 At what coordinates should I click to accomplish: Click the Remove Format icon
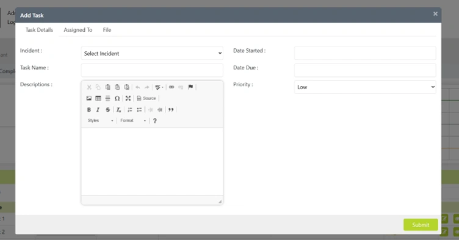click(118, 109)
